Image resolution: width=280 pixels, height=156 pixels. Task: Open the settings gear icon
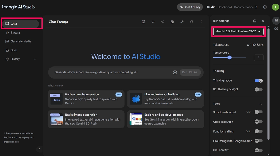265,7
